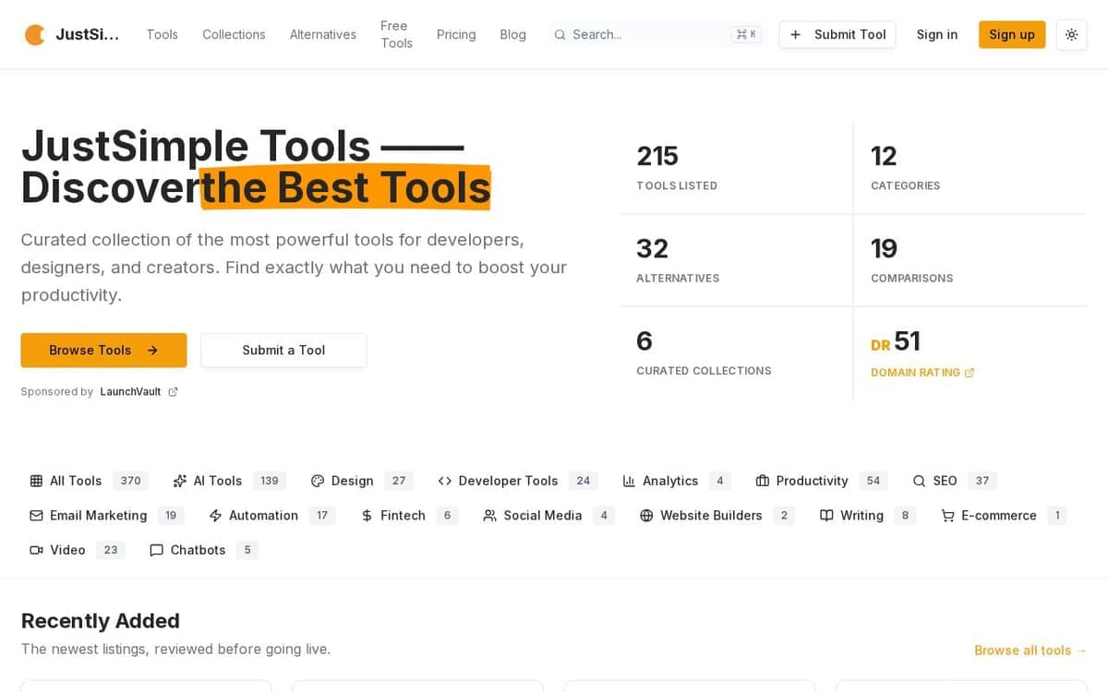Click the plus icon in Submit Tool
Viewport: 1108px width, 692px height.
pos(795,34)
